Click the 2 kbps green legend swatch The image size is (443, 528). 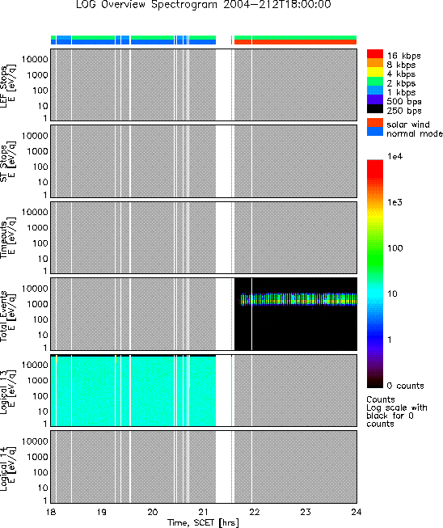point(375,82)
